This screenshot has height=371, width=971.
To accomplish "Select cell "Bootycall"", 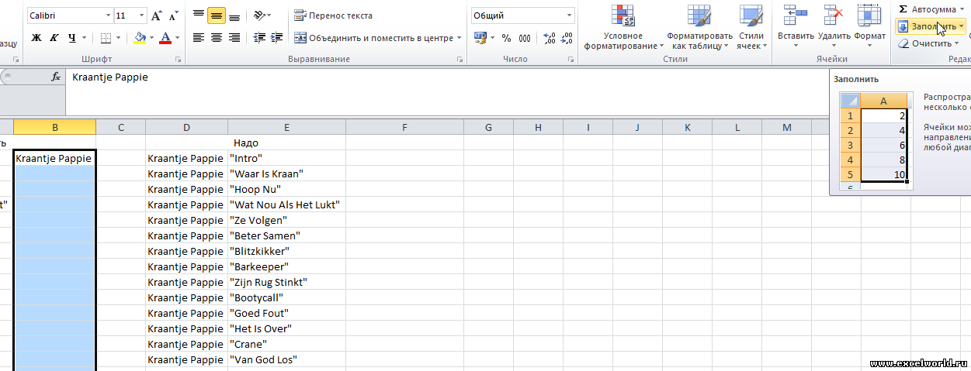I will pos(286,297).
